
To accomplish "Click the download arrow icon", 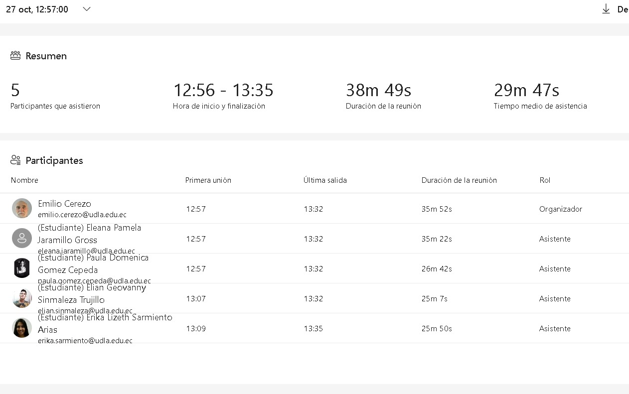I will [x=606, y=9].
